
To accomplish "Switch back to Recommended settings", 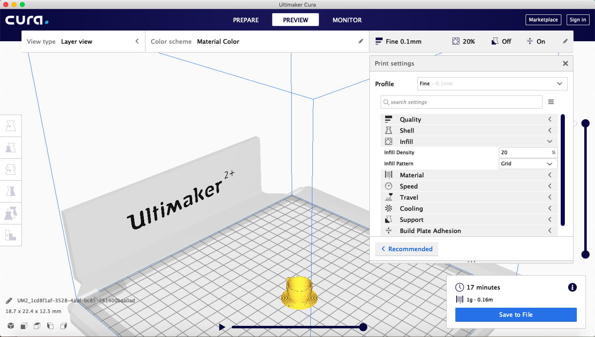I will point(407,249).
